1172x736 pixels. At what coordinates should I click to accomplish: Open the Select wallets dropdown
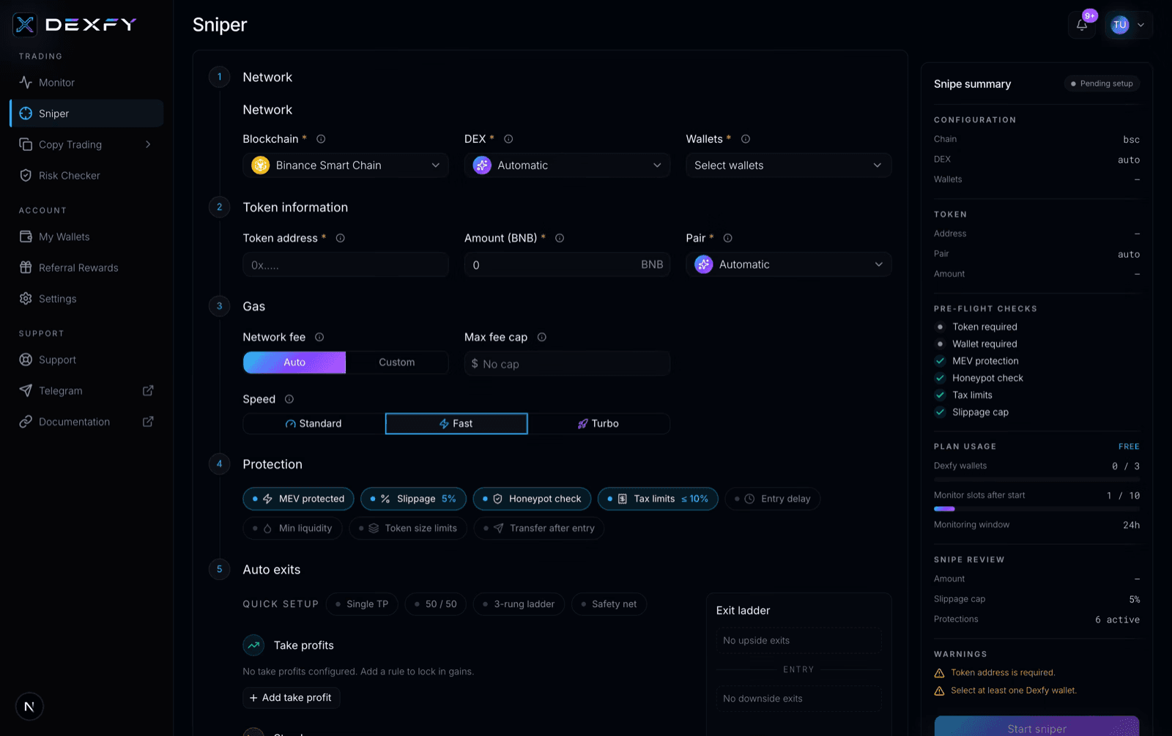point(789,166)
